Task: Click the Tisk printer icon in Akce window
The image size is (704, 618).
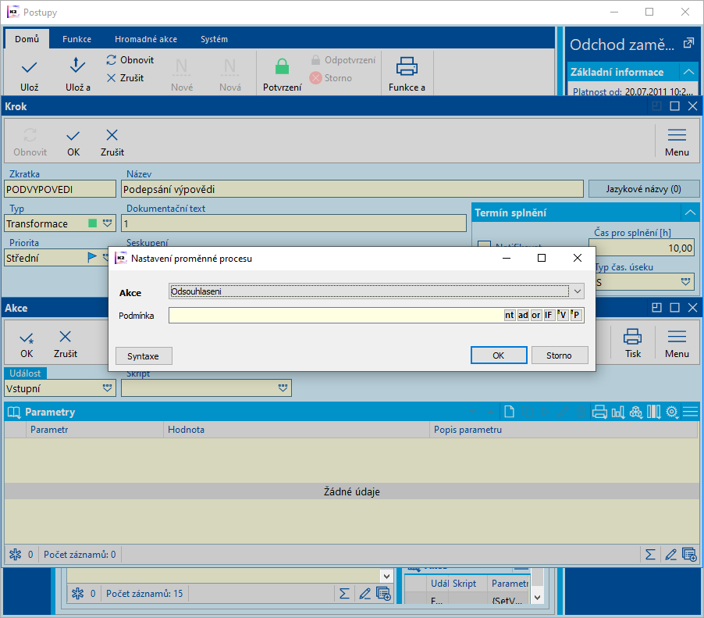Action: pyautogui.click(x=632, y=337)
